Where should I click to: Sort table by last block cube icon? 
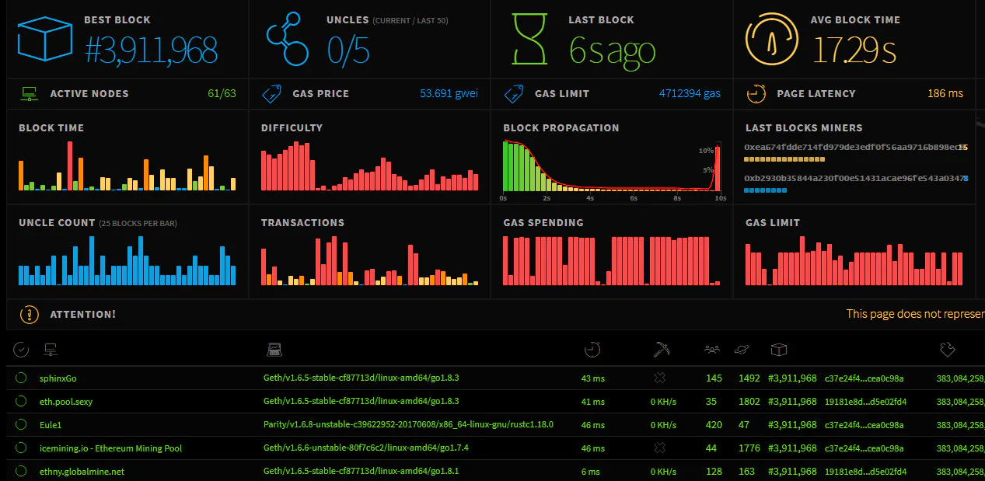tap(778, 350)
